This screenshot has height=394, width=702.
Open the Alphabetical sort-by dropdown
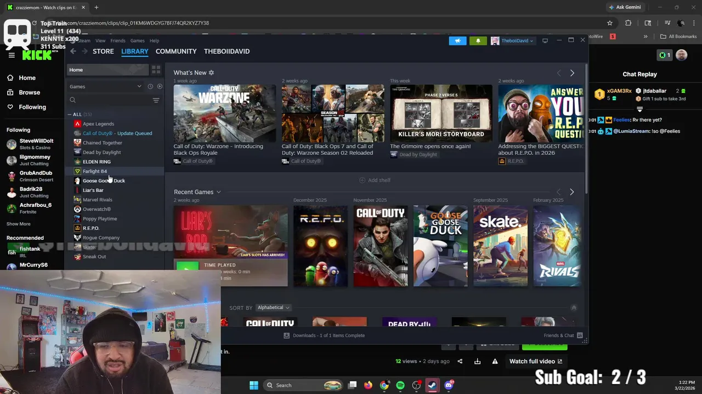pyautogui.click(x=274, y=308)
